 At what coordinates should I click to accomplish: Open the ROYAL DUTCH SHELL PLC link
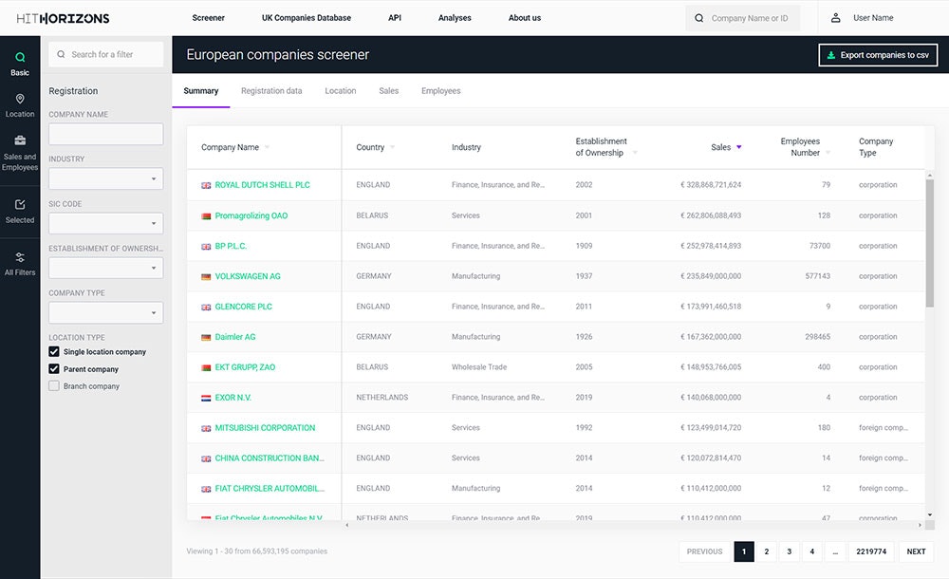click(x=262, y=185)
